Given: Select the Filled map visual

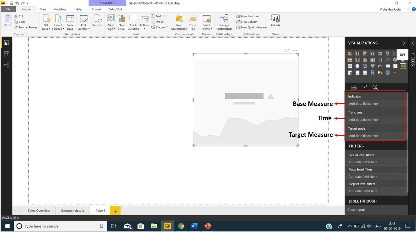Looking at the screenshot, I should click(365, 66).
